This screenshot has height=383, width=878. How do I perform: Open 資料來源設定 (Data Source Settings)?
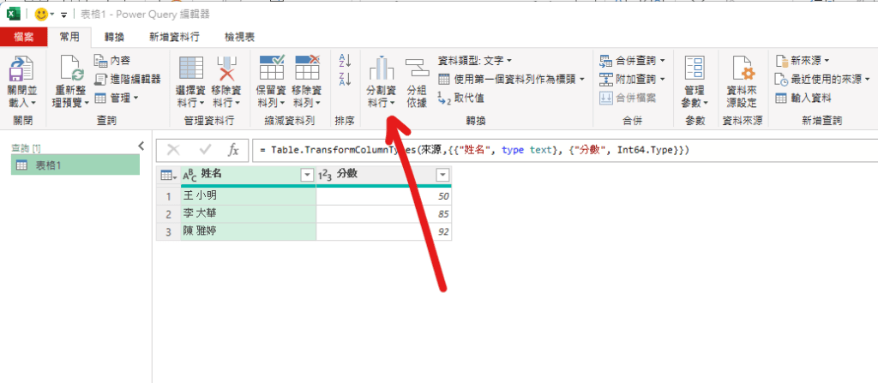(741, 69)
